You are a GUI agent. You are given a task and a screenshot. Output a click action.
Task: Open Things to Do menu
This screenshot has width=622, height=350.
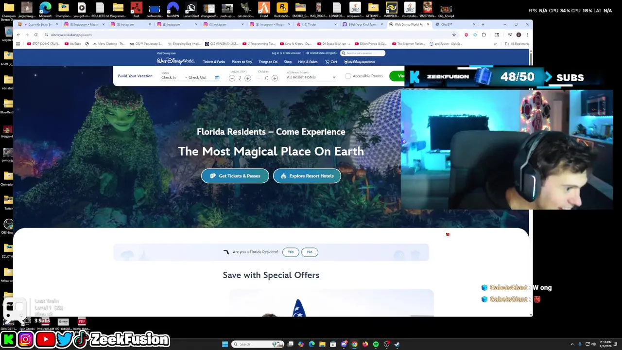(x=268, y=62)
